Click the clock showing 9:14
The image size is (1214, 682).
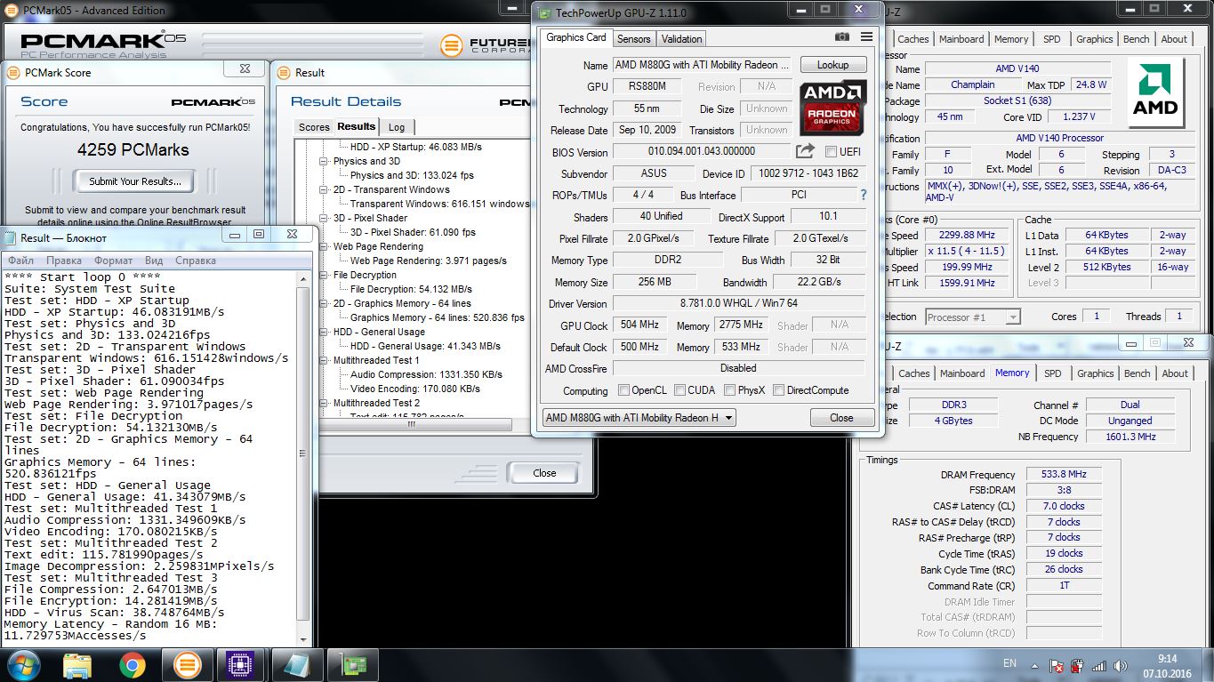(x=1168, y=659)
